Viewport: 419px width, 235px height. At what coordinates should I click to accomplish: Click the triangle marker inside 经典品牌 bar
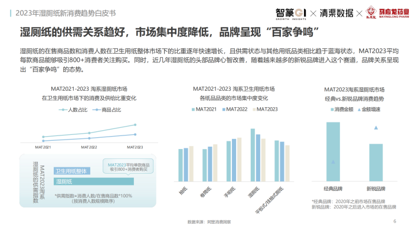[333, 161]
